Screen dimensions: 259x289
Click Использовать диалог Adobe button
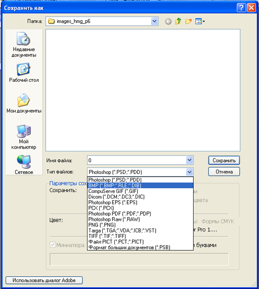point(44,280)
